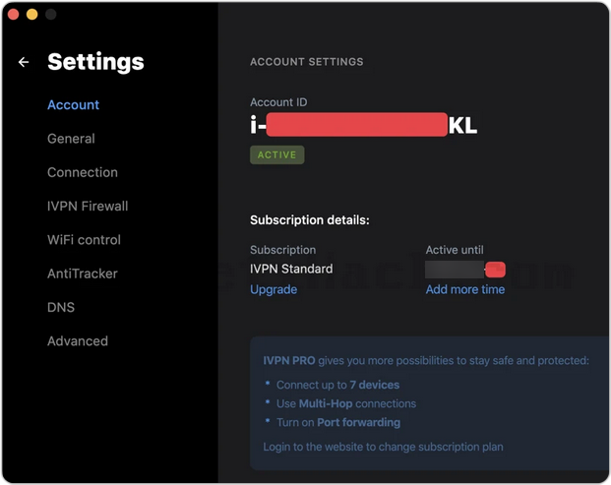Screen dimensions: 611x485
Task: Open the General settings section
Action: (x=71, y=139)
